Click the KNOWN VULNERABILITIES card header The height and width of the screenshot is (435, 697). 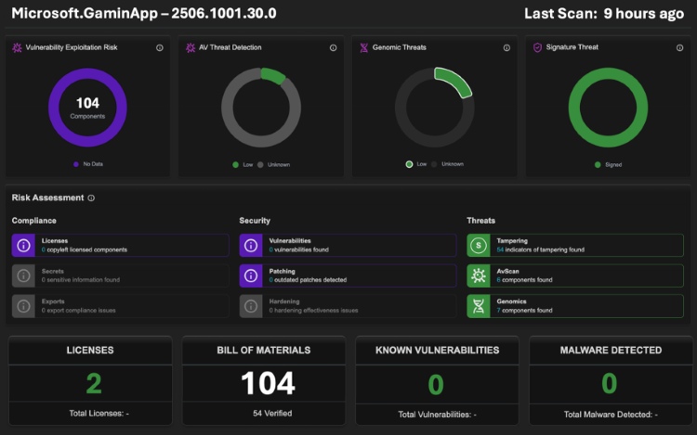click(x=438, y=351)
